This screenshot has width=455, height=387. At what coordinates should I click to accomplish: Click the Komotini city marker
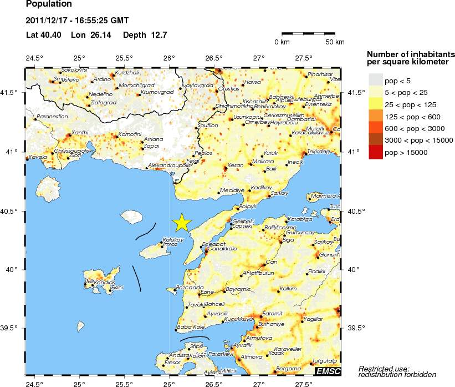point(115,137)
